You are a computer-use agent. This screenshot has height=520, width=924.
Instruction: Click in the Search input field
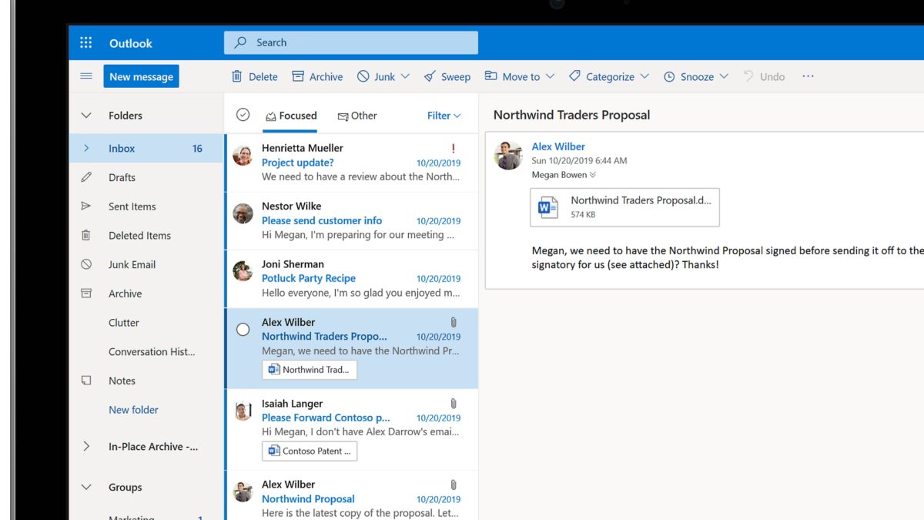coord(351,42)
